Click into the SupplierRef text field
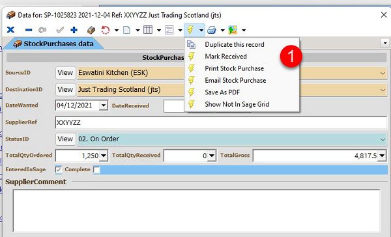 click(x=221, y=122)
